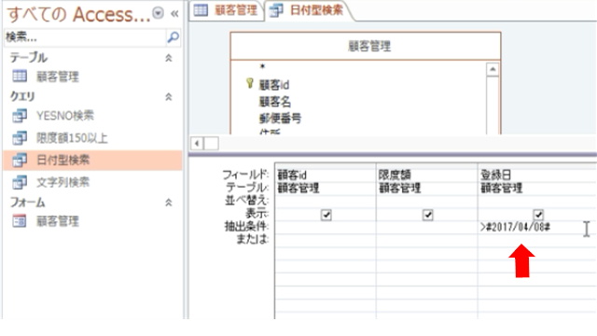Screen dimensions: 597x336
Task: Click the 登録日 field cell in grid
Action: click(537, 175)
